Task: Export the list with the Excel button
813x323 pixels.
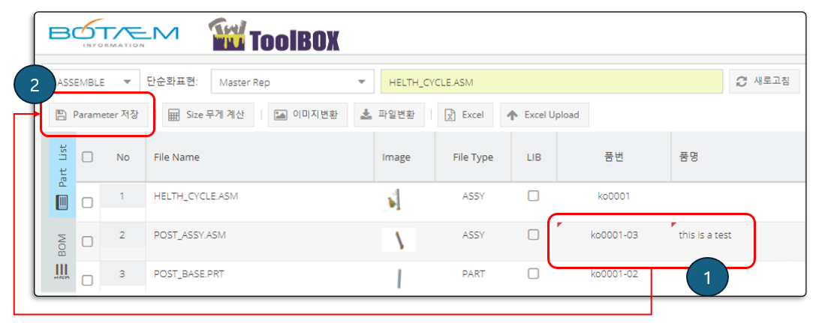Action: pyautogui.click(x=465, y=115)
